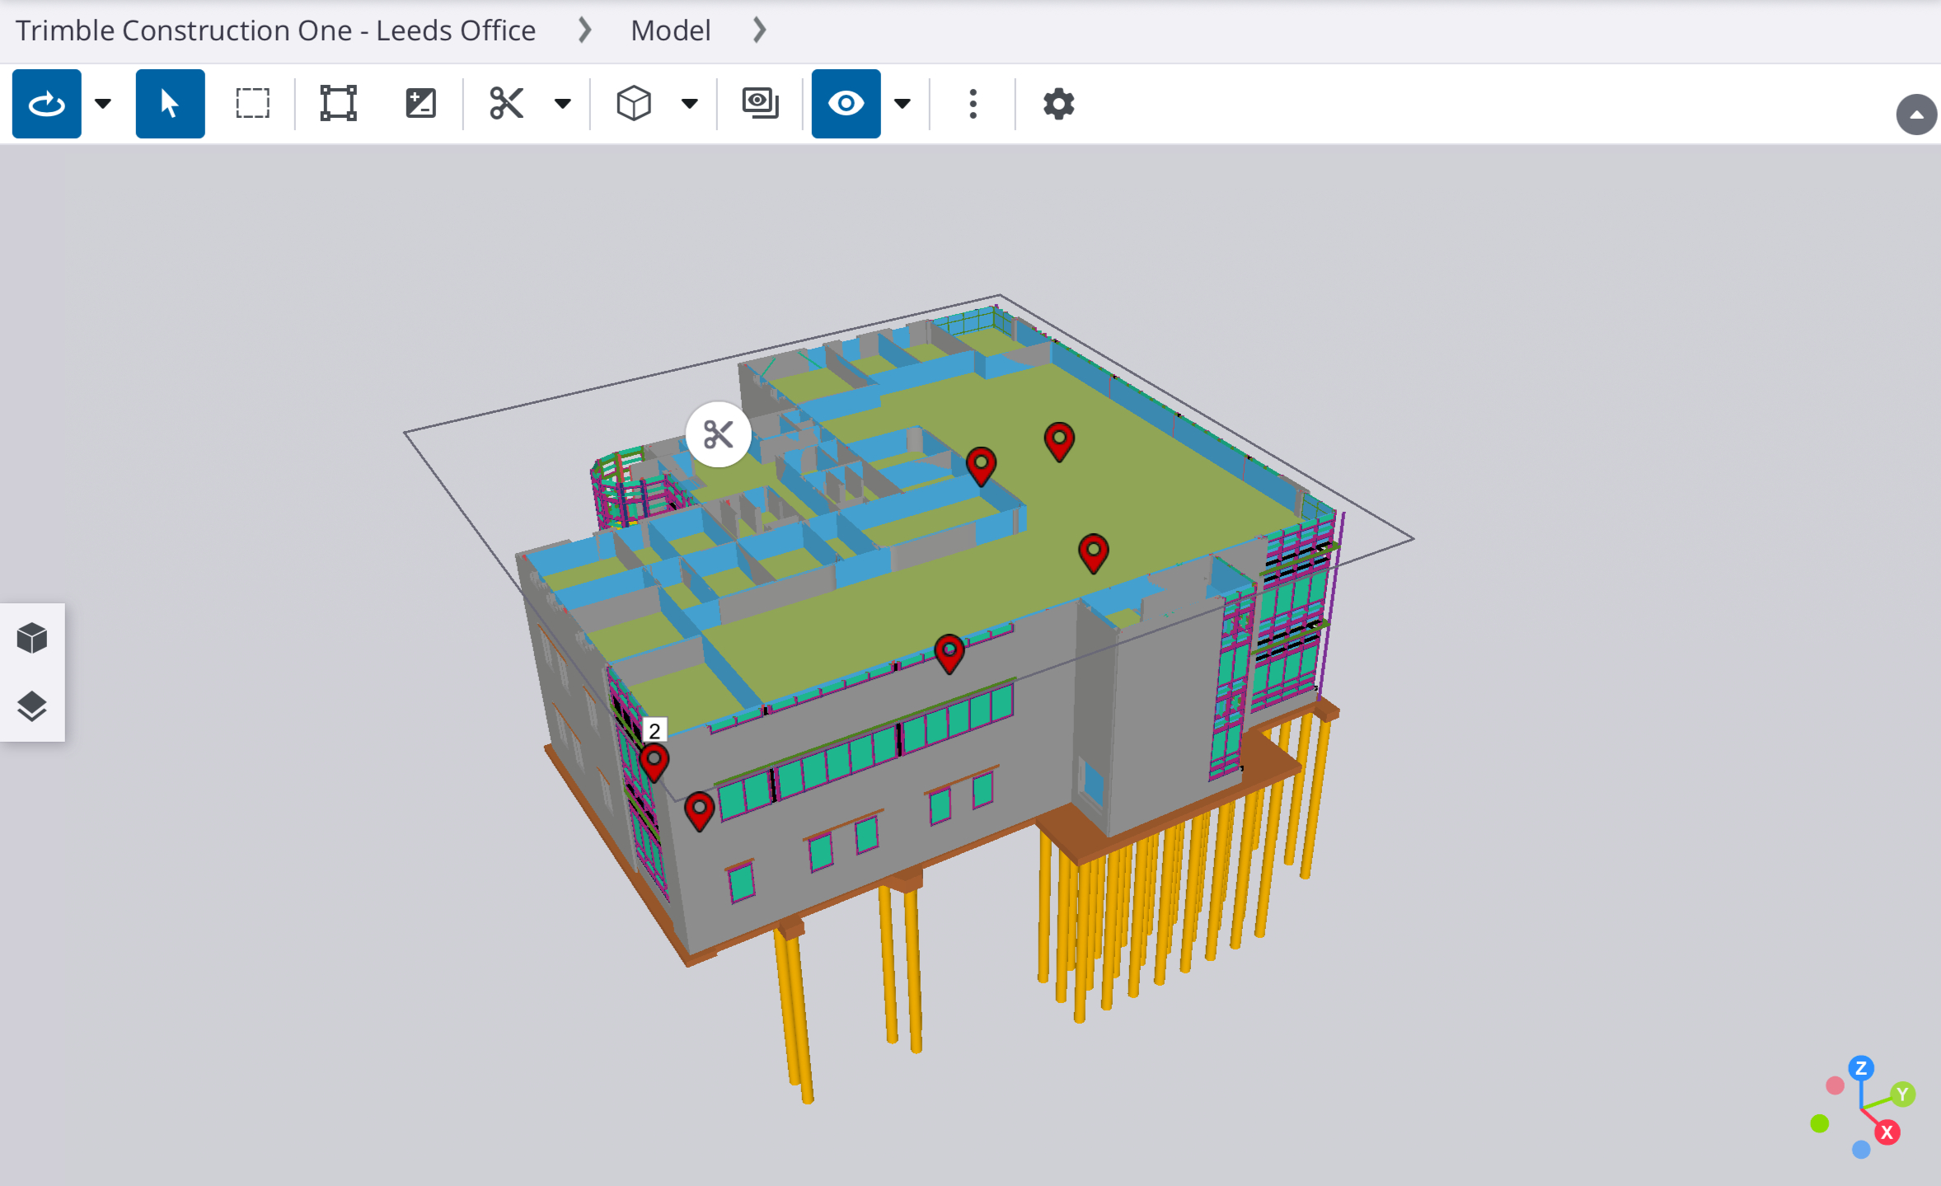Viewport: 1941px width, 1186px height.
Task: Open the markup image tool
Action: 420,104
